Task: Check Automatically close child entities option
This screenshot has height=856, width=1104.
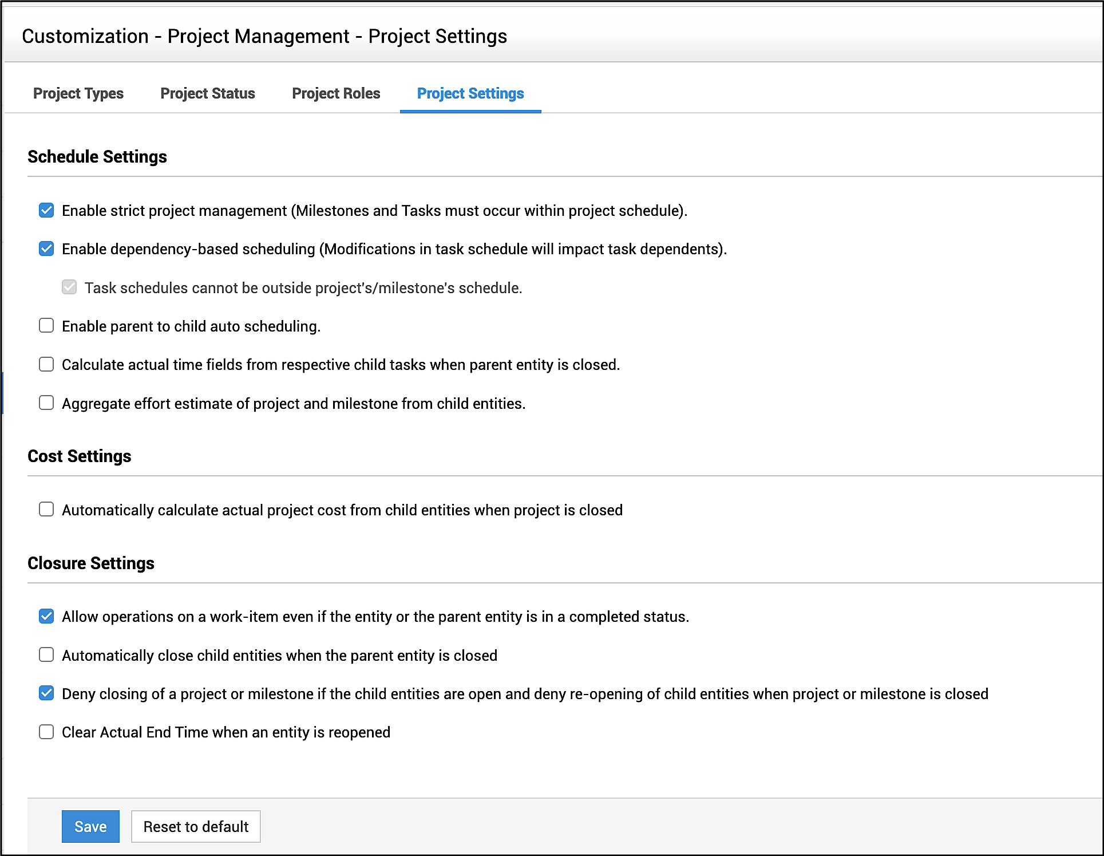Action: coord(46,654)
